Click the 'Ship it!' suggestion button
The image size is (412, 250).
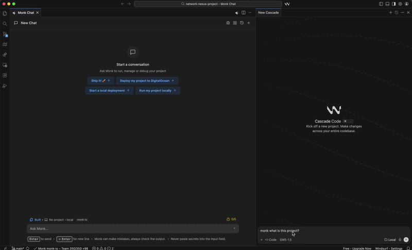pyautogui.click(x=100, y=81)
